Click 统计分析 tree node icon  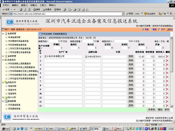pos(6,97)
